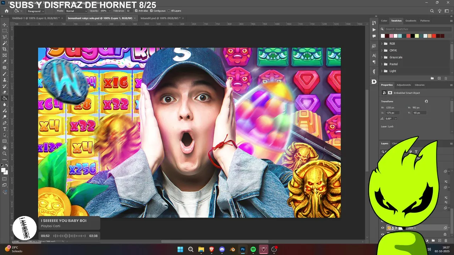This screenshot has height=255, width=454.
Task: Switch to lebandit.psd document tab
Action: tap(160, 18)
